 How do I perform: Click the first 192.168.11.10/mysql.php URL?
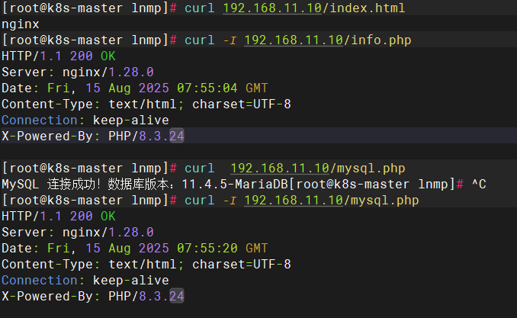click(x=317, y=169)
